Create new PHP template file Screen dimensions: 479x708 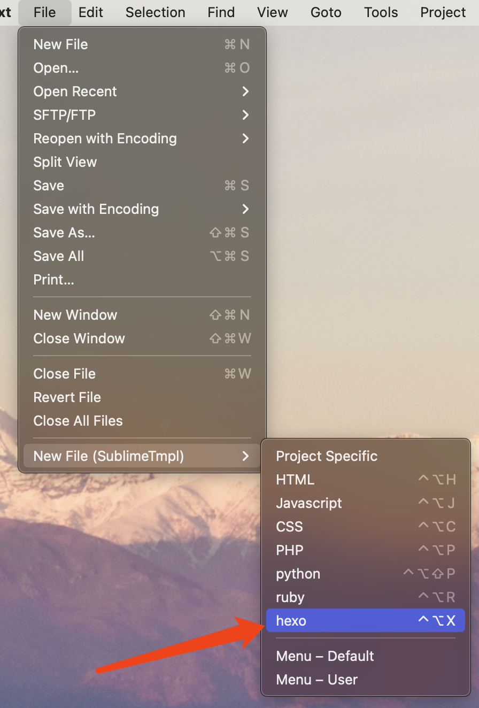[366, 550]
